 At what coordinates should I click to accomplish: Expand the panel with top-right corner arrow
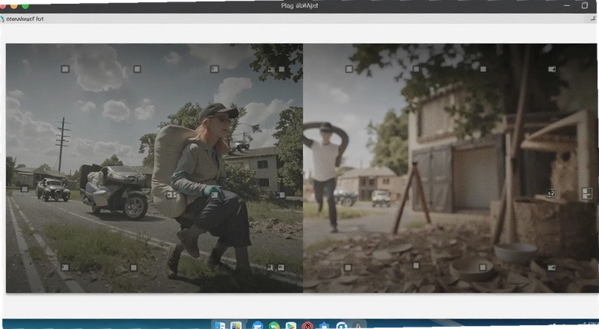click(594, 19)
